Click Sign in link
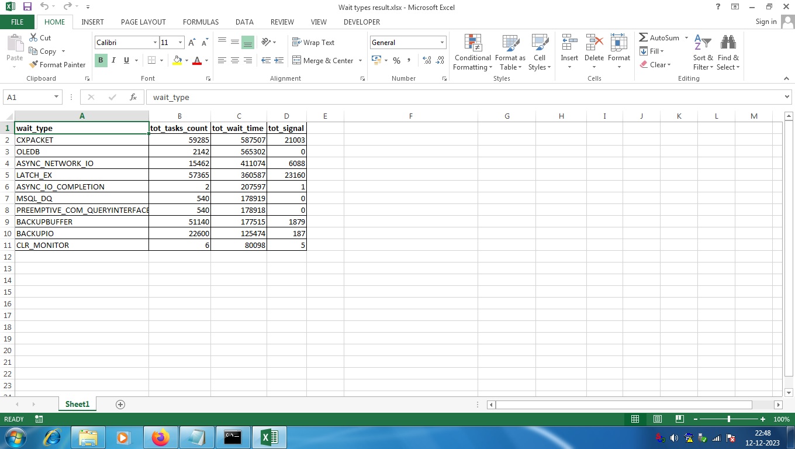The width and height of the screenshot is (795, 449). point(766,22)
